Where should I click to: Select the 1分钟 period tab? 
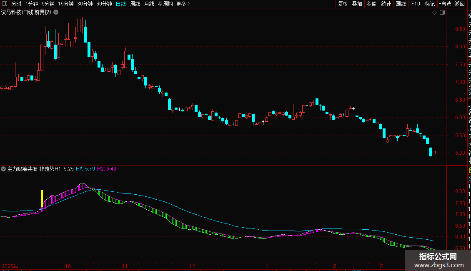32,4
